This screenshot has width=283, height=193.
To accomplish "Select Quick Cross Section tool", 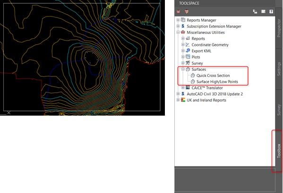I will pos(213,76).
